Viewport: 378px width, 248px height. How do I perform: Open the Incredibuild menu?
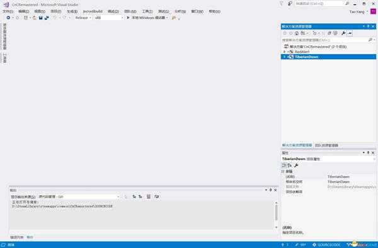[93, 11]
